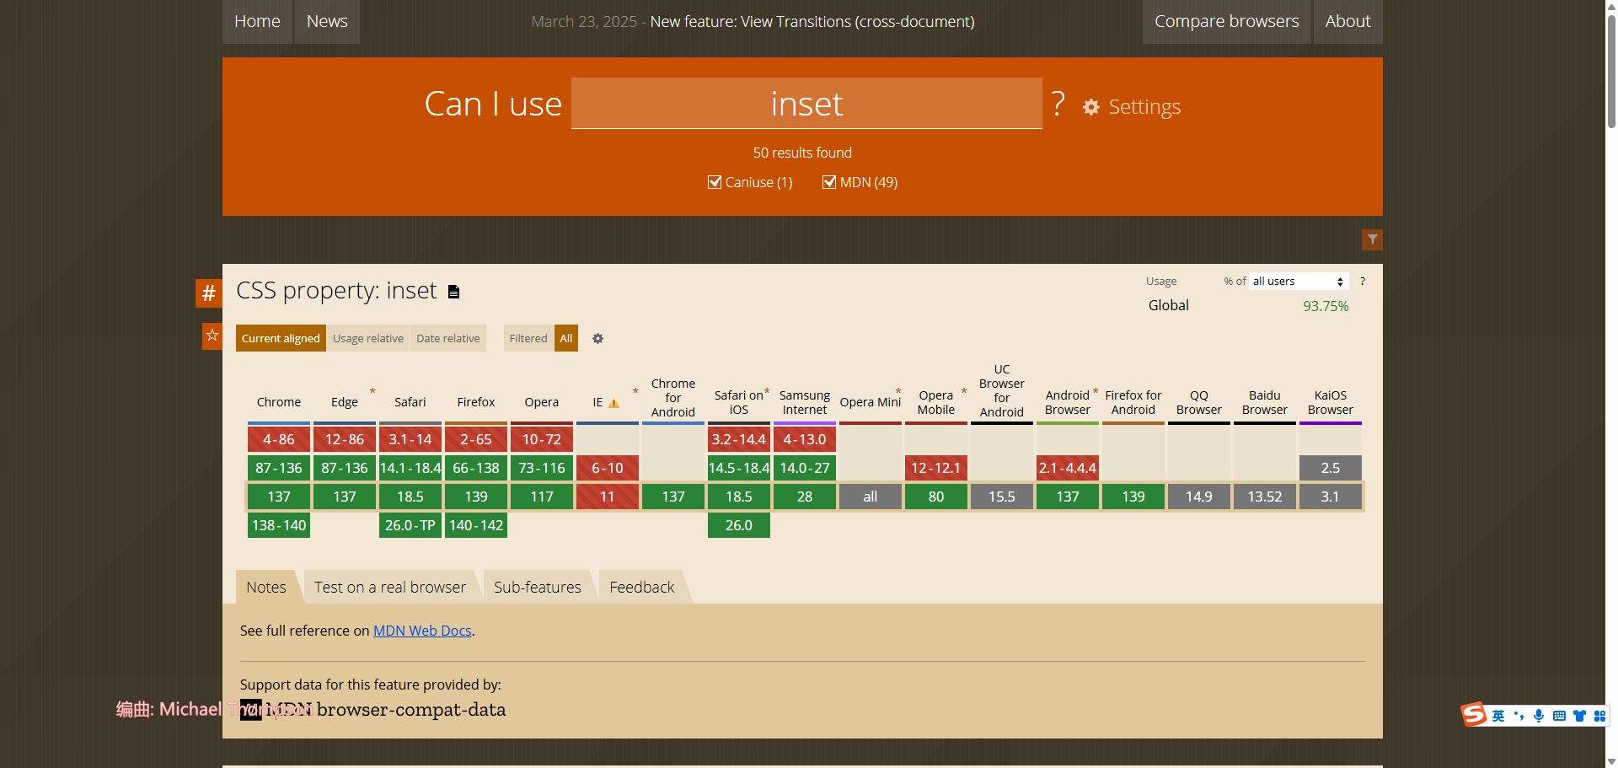
Task: Select the Date relative view
Action: pyautogui.click(x=447, y=339)
